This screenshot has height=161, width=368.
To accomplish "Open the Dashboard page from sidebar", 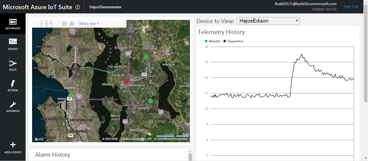I will [13, 24].
